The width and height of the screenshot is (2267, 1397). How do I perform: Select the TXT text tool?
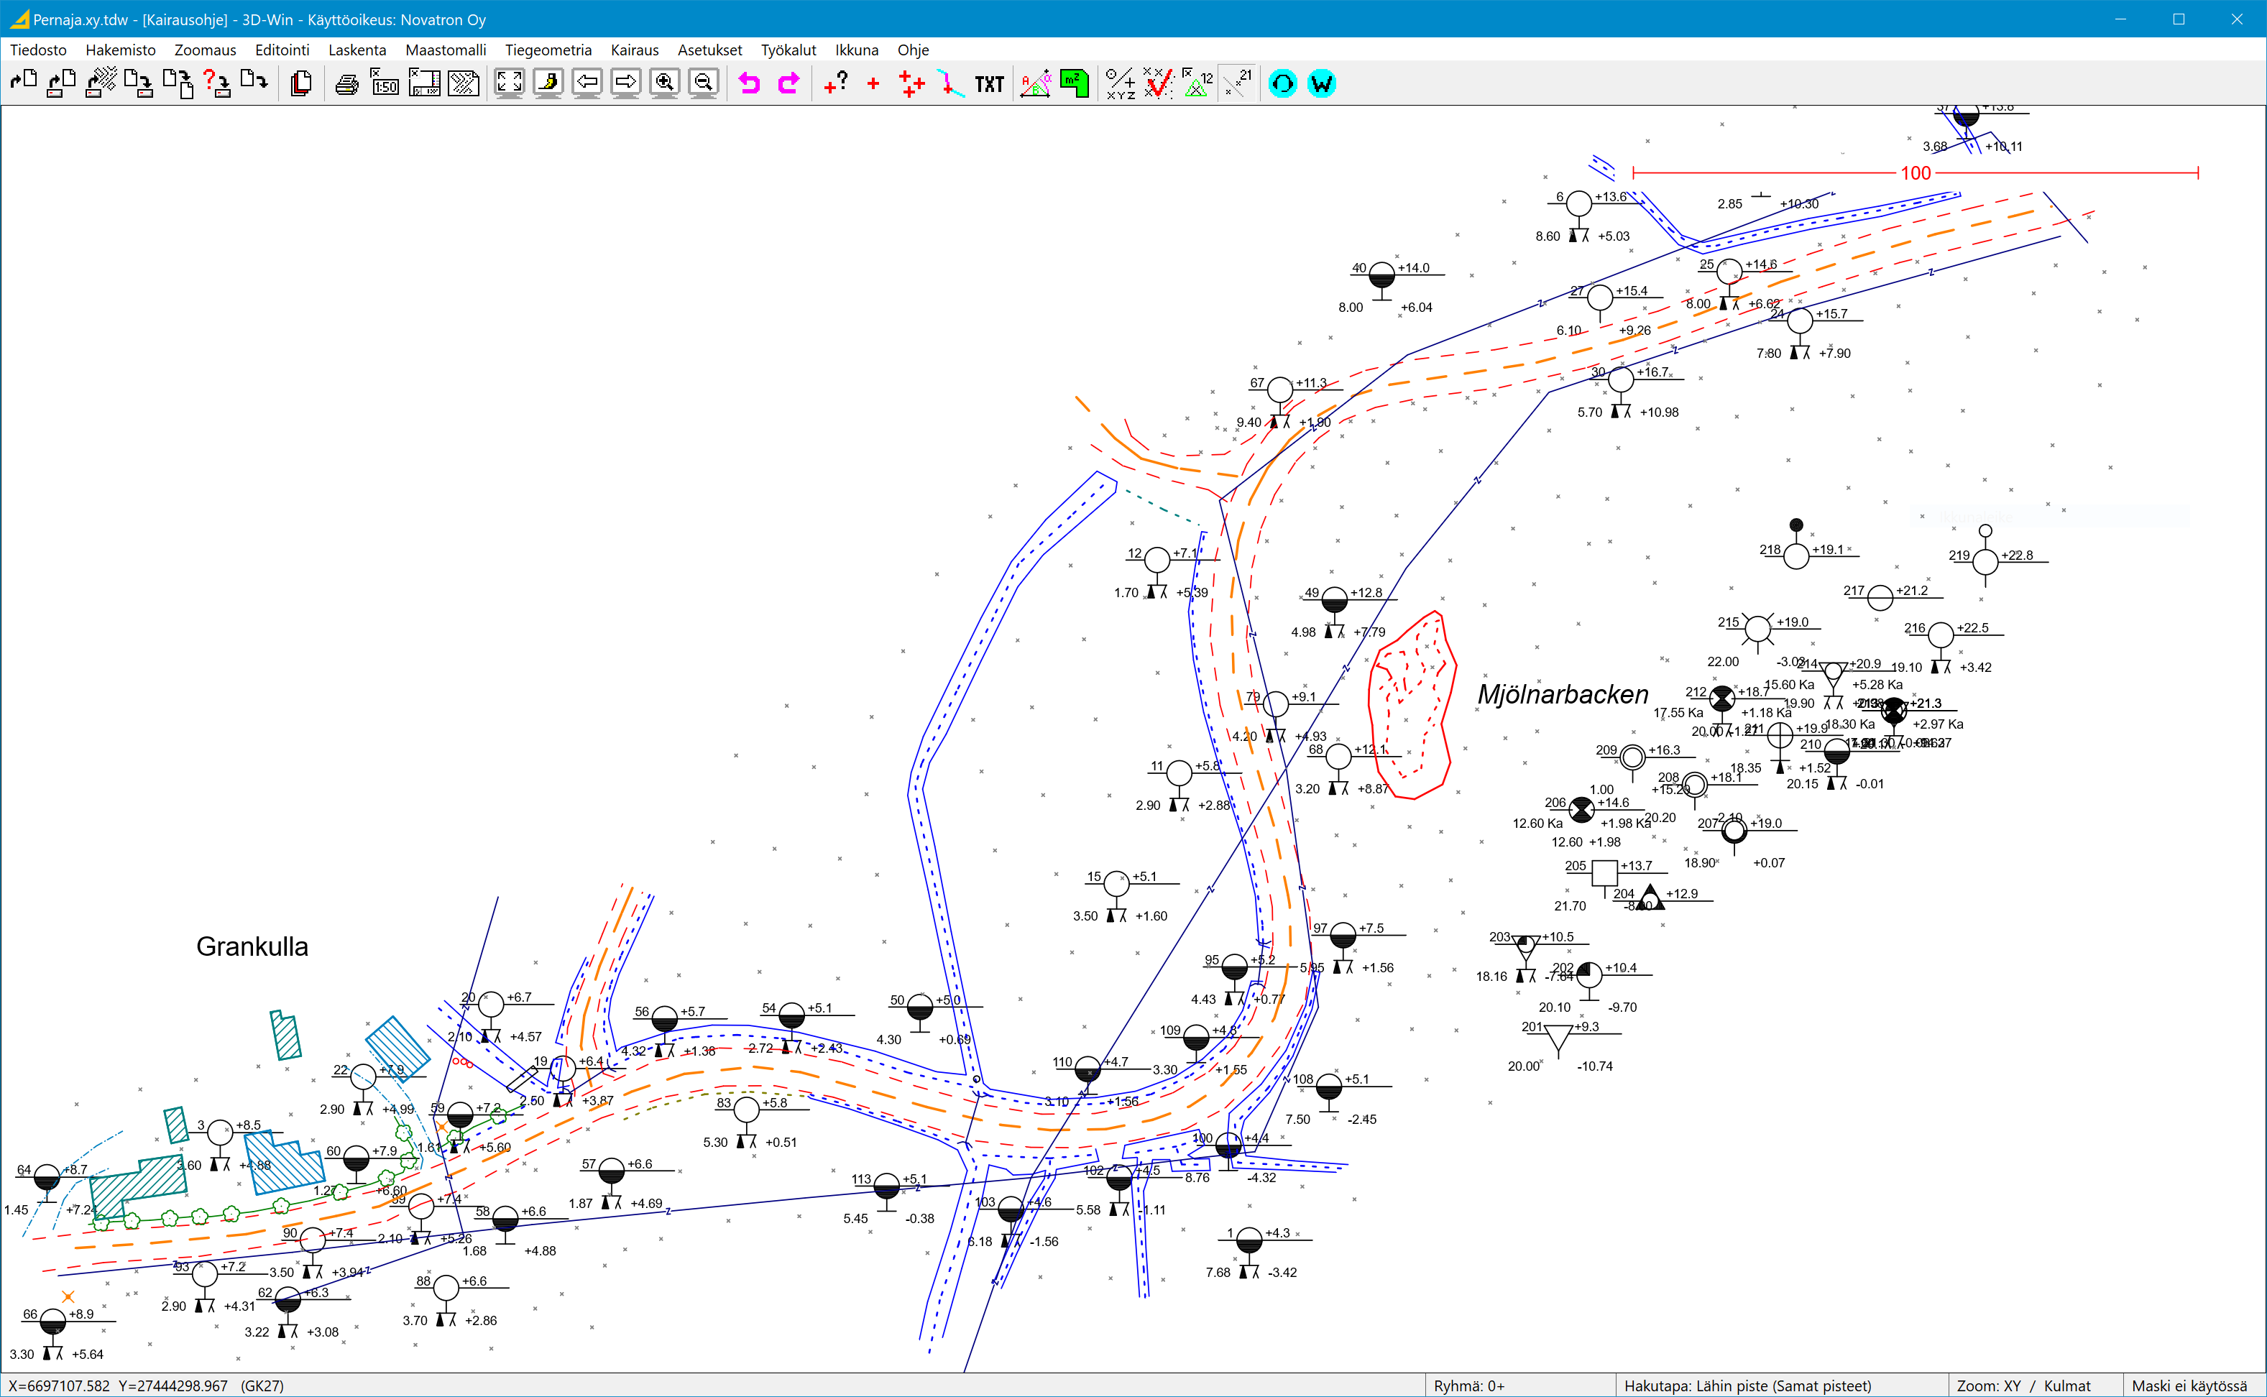click(x=989, y=84)
